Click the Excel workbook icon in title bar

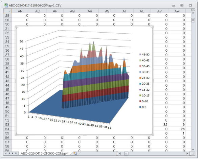[6, 5]
